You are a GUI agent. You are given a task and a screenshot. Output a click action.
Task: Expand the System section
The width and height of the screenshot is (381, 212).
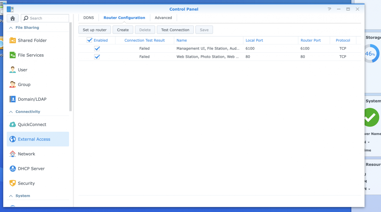pos(11,196)
